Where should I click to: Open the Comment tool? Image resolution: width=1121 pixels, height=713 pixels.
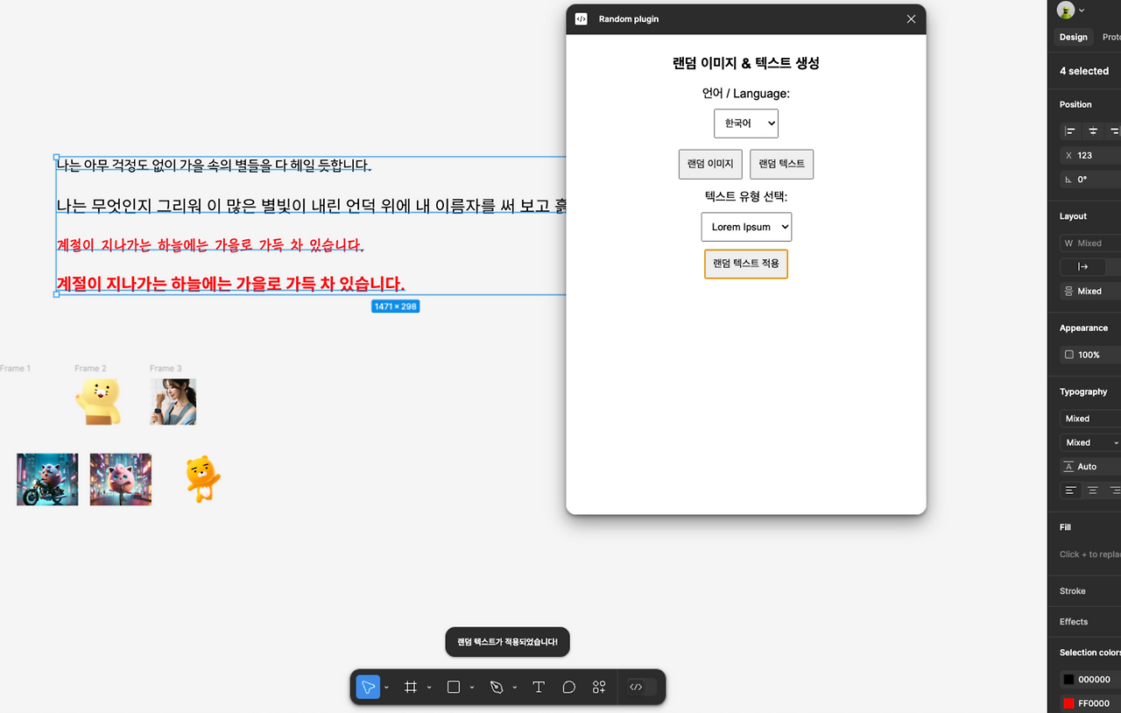568,687
